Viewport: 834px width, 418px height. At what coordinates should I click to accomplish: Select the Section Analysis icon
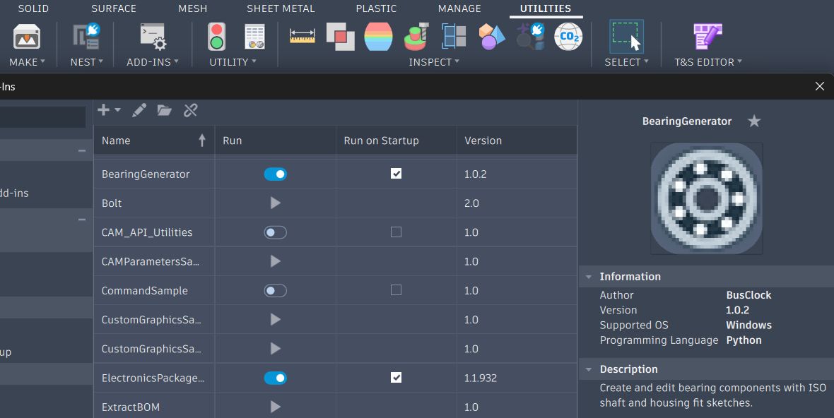(x=454, y=37)
